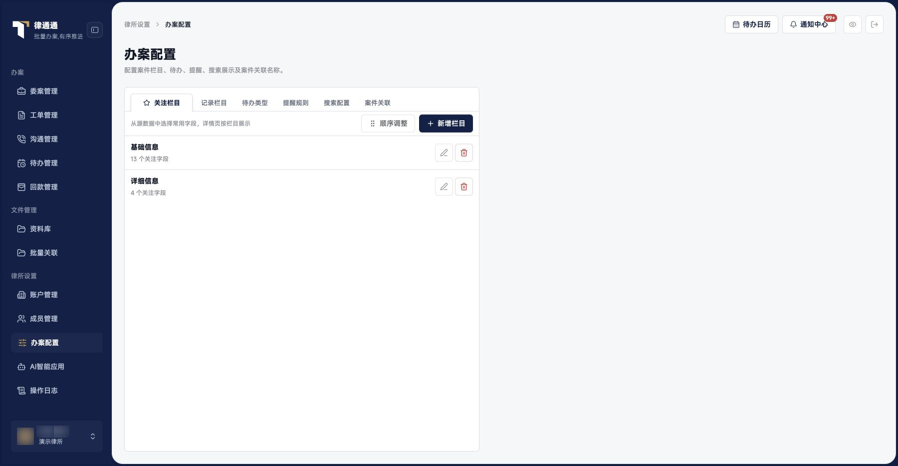Click the 4 个关注字段 text
The height and width of the screenshot is (466, 898).
(x=148, y=193)
